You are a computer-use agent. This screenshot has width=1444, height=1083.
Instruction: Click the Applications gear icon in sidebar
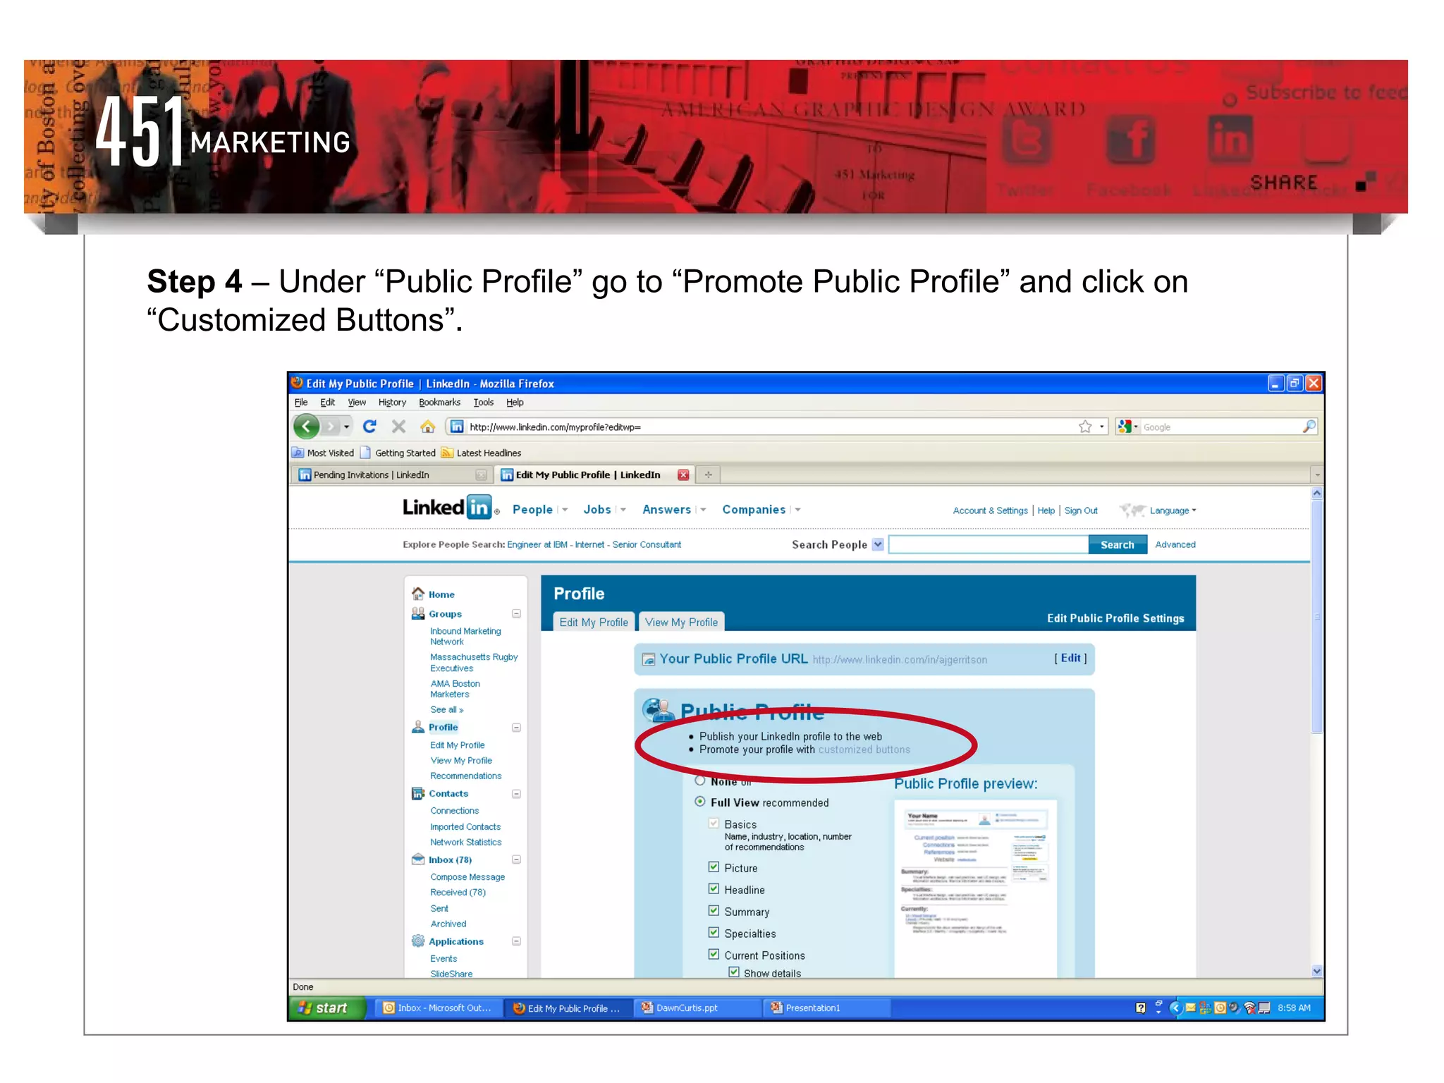click(418, 941)
